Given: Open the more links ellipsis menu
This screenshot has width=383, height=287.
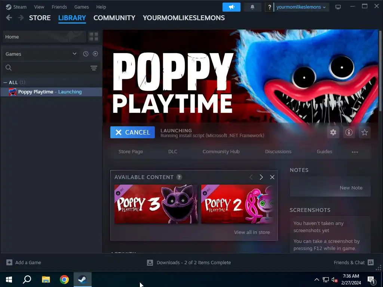Looking at the screenshot, I should pos(355,152).
